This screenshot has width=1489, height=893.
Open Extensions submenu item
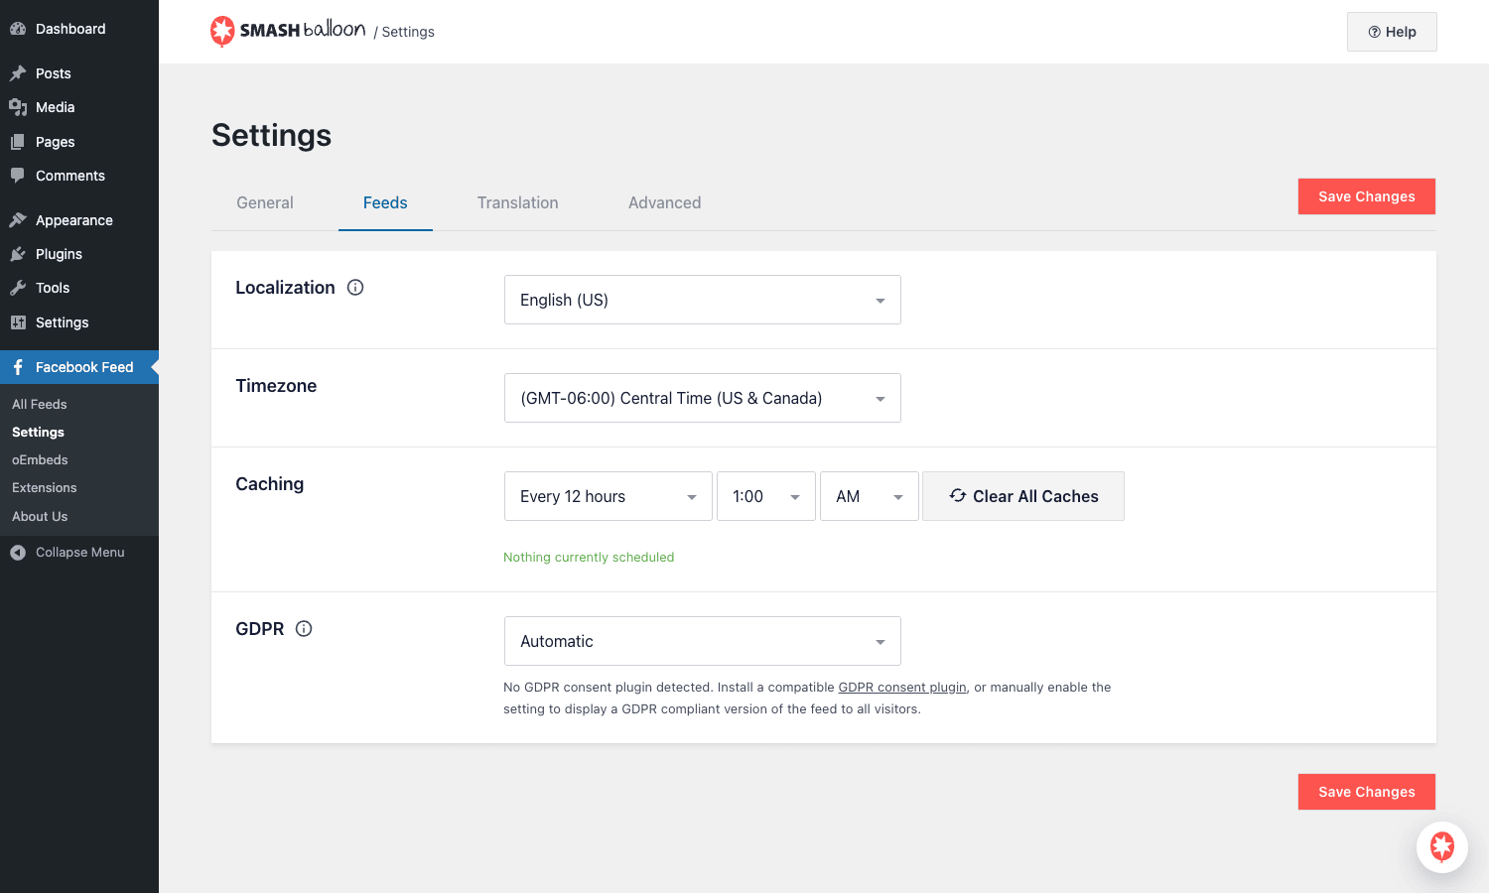[45, 487]
